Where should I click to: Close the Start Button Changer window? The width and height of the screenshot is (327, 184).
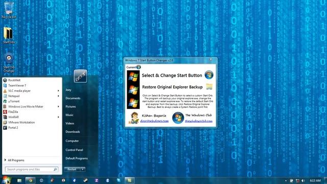tap(211, 60)
